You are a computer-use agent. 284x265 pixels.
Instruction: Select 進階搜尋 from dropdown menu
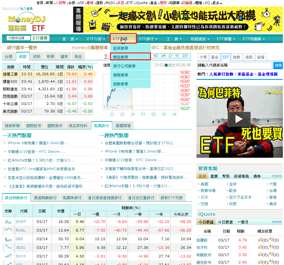tap(130, 75)
